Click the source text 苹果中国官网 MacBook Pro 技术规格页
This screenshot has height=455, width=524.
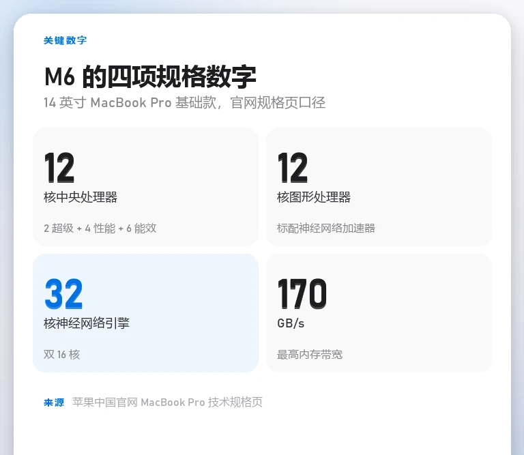167,402
